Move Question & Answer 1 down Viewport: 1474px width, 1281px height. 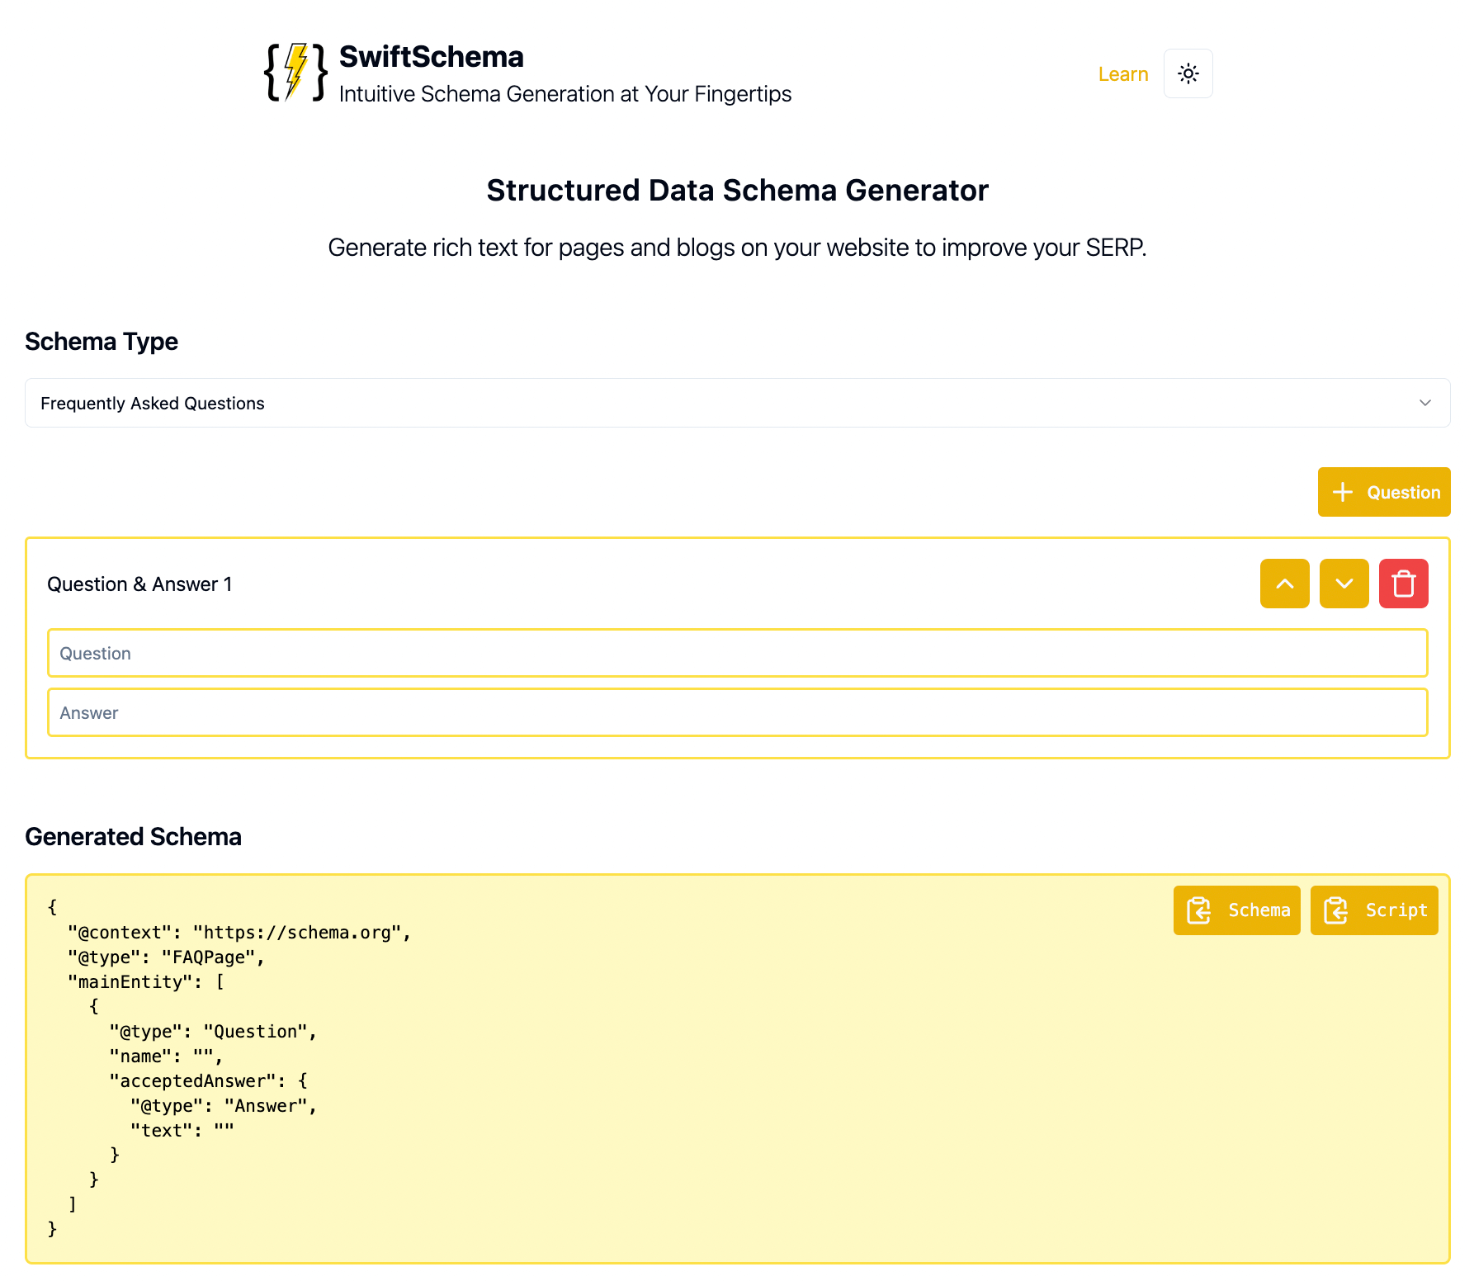coord(1344,584)
